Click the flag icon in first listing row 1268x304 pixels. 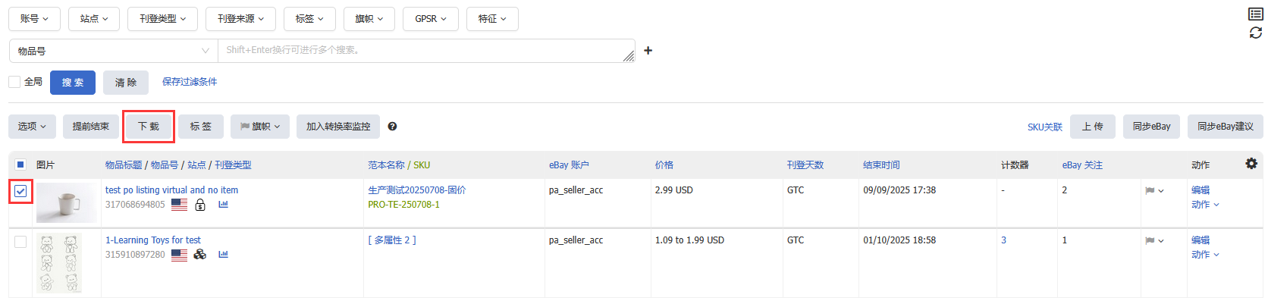1150,191
